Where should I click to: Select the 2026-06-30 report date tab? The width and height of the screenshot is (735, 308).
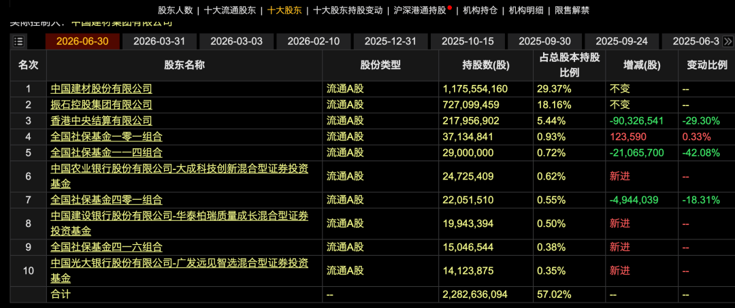click(82, 41)
